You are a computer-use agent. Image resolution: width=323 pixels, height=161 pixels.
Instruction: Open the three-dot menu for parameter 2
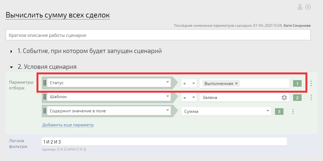click(311, 97)
